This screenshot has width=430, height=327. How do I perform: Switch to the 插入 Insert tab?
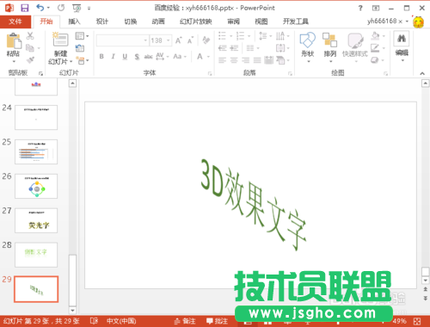pos(74,22)
